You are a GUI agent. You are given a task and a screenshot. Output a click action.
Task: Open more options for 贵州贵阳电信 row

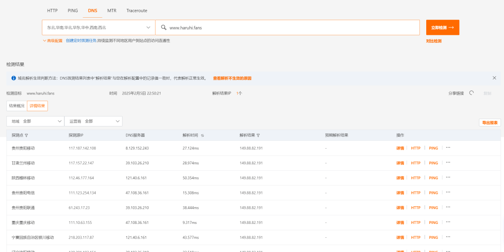click(x=448, y=192)
